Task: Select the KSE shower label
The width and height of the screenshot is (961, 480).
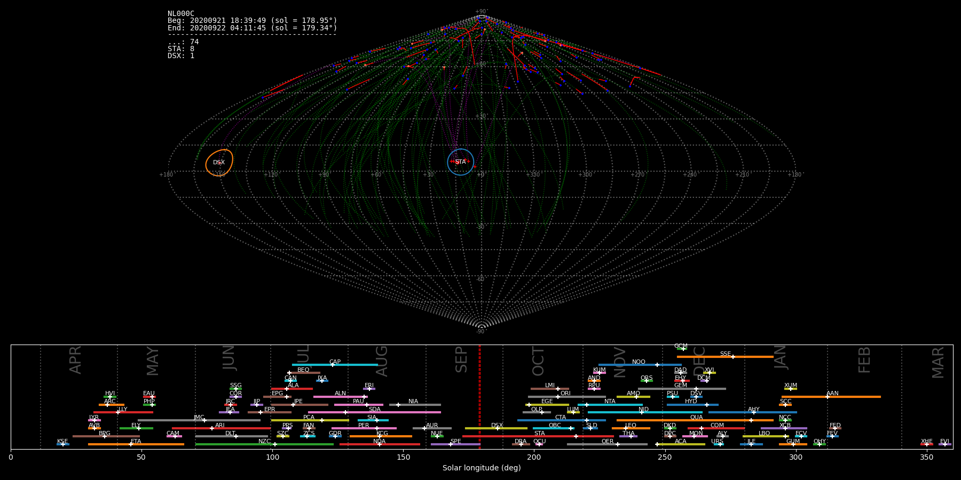Action: pyautogui.click(x=62, y=442)
